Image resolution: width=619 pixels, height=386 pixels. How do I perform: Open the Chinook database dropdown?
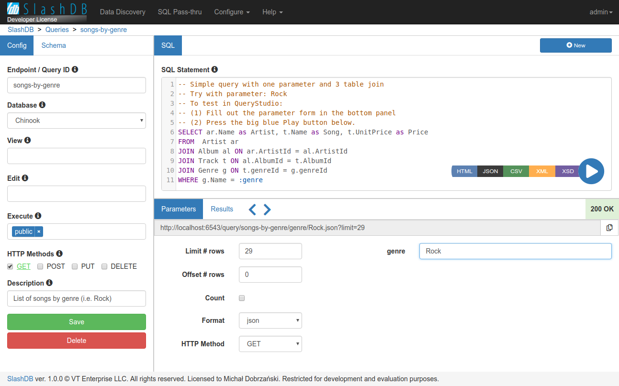(76, 120)
